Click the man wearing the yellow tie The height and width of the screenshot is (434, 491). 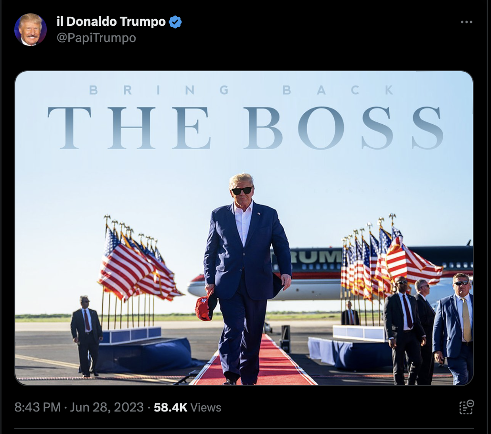point(453,328)
